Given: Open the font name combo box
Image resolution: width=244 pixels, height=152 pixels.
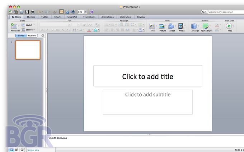Looking at the screenshot, I should pyautogui.click(x=55, y=25).
